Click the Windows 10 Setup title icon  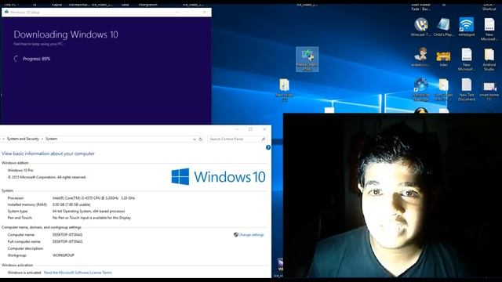(x=6, y=12)
